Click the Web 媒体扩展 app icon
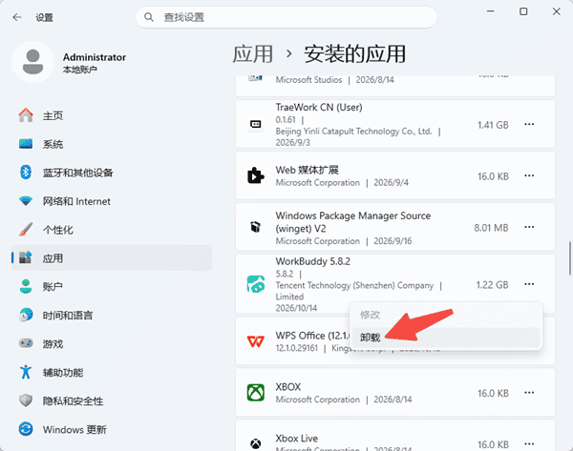Screen dimensions: 573x451 tap(255, 175)
